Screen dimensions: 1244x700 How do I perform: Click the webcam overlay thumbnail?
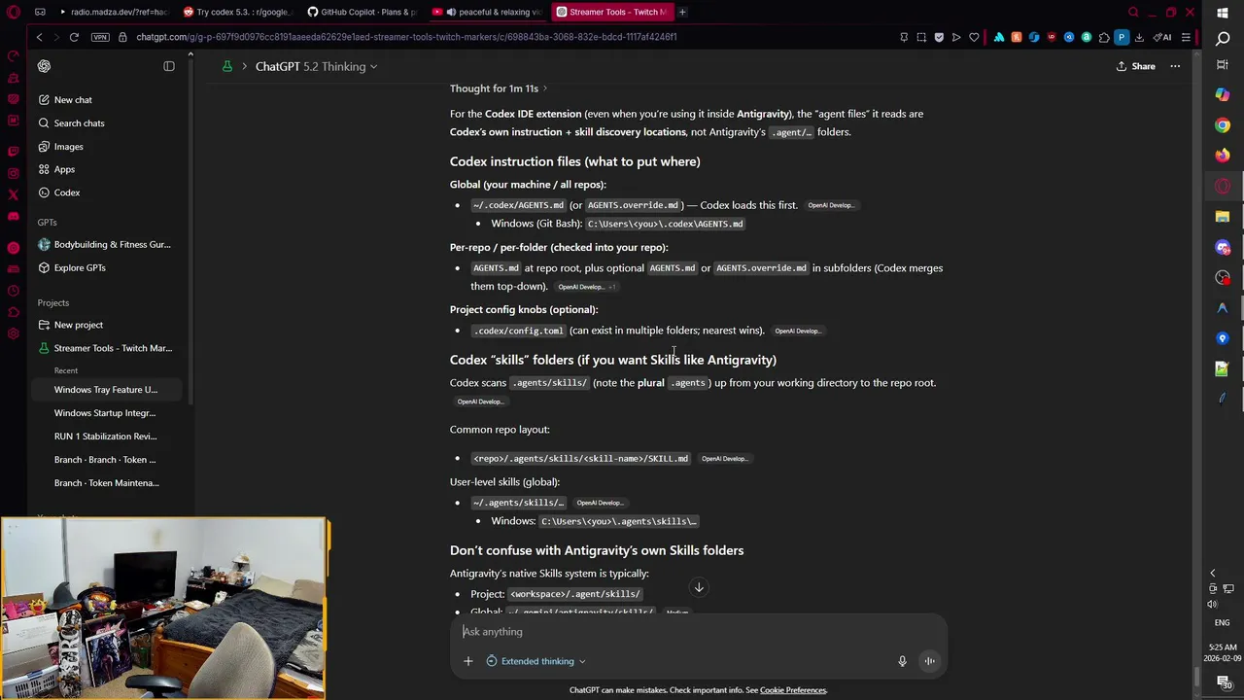tap(162, 608)
